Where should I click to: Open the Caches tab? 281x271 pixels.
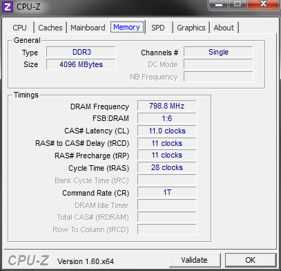[x=50, y=28]
